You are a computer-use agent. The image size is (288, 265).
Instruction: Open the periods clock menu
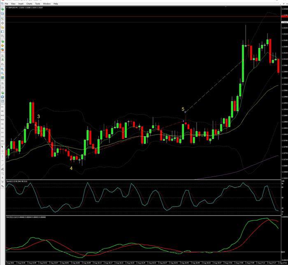pos(2,97)
